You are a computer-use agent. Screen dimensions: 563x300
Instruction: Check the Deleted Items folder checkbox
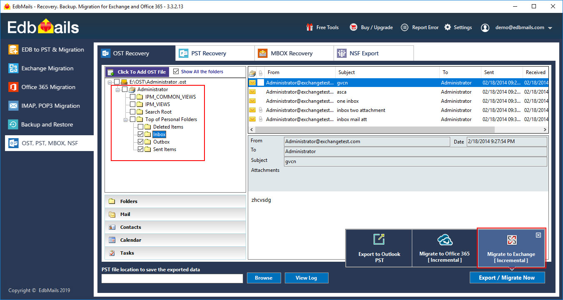140,127
